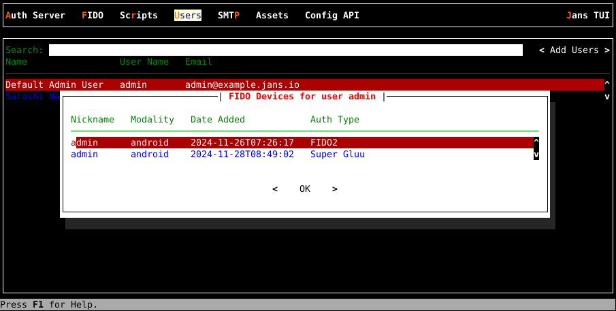Open the Assets tab
616x311 pixels.
tap(272, 15)
